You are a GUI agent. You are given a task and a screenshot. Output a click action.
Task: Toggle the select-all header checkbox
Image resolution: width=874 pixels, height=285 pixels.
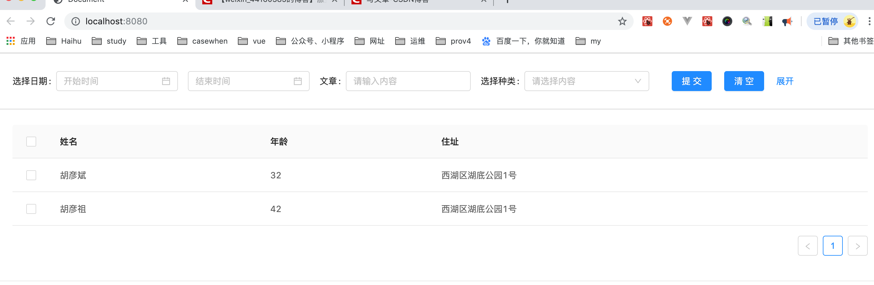point(31,141)
